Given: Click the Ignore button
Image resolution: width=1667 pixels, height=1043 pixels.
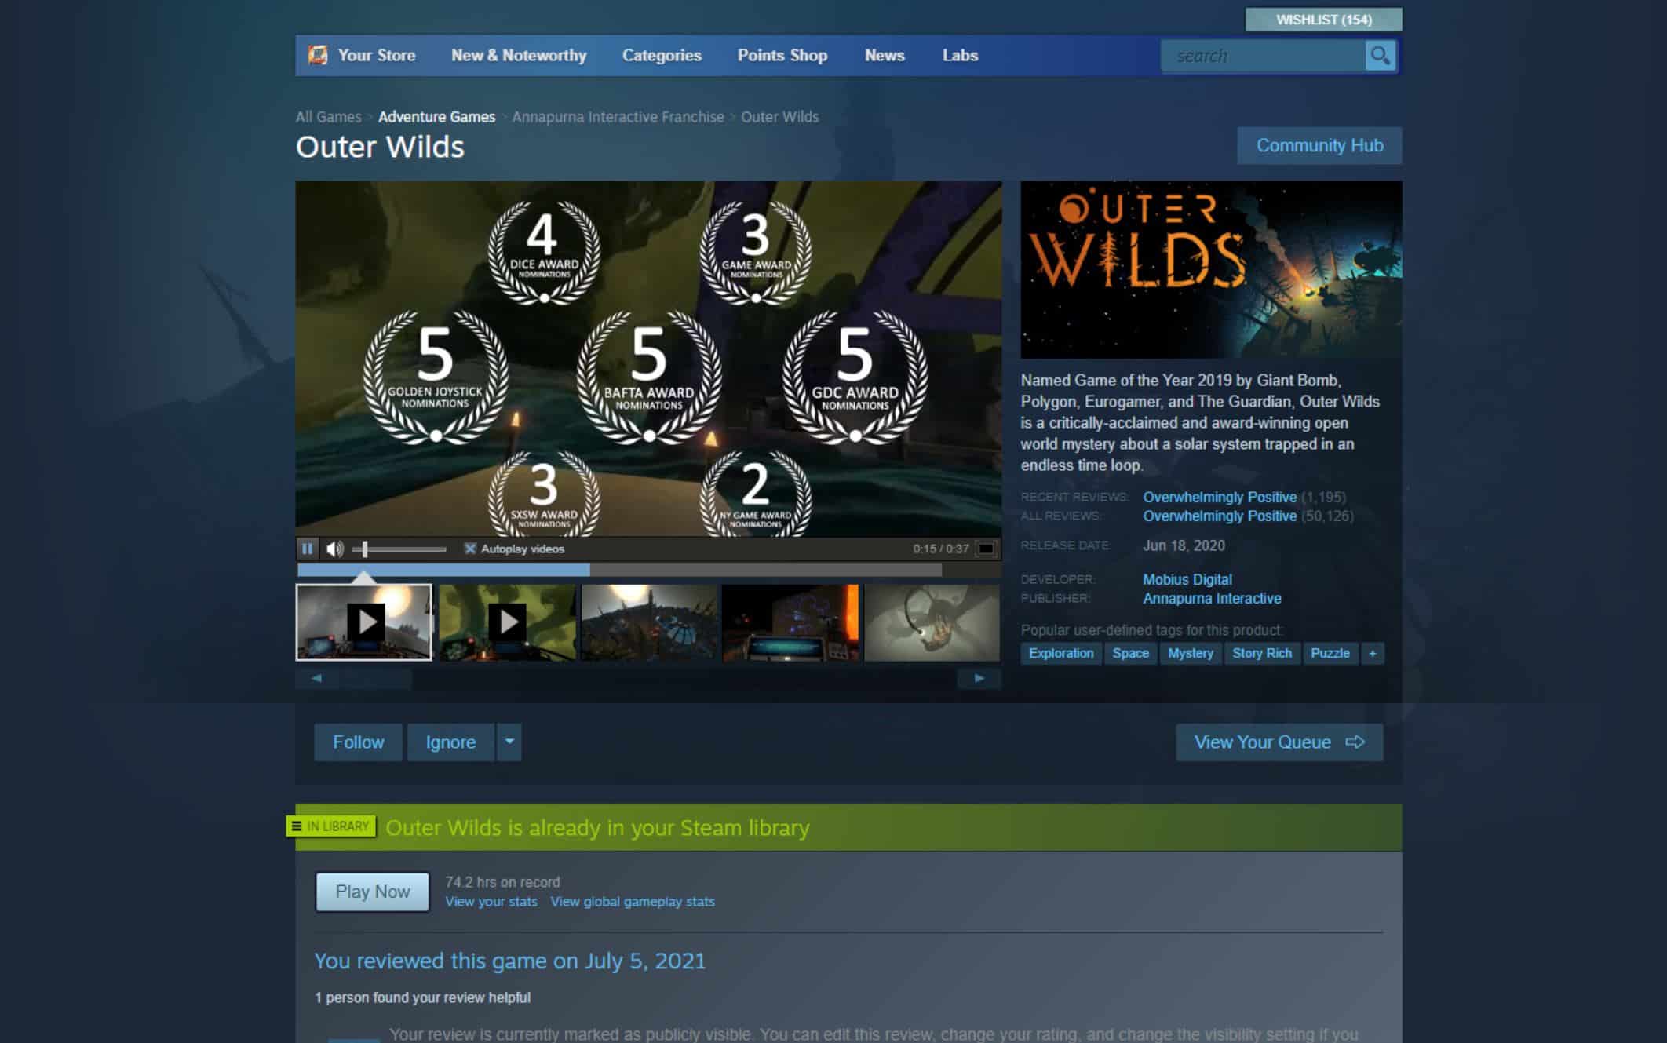Looking at the screenshot, I should coord(450,742).
